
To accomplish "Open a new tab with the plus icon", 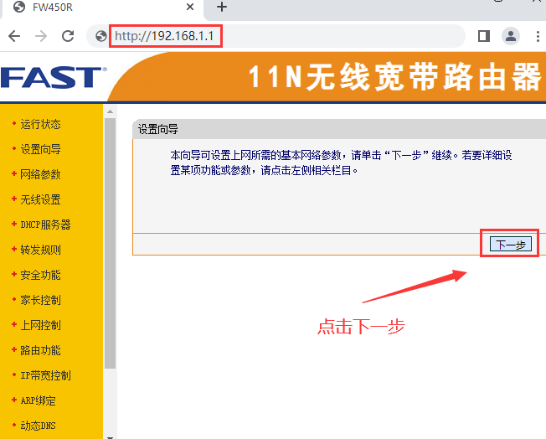I will click(222, 7).
